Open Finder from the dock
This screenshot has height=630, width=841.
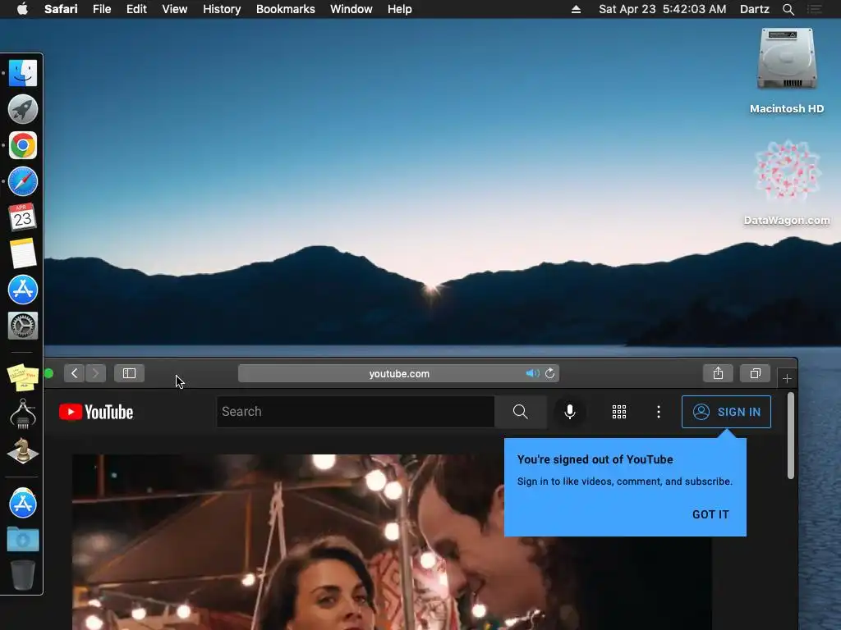(x=22, y=73)
